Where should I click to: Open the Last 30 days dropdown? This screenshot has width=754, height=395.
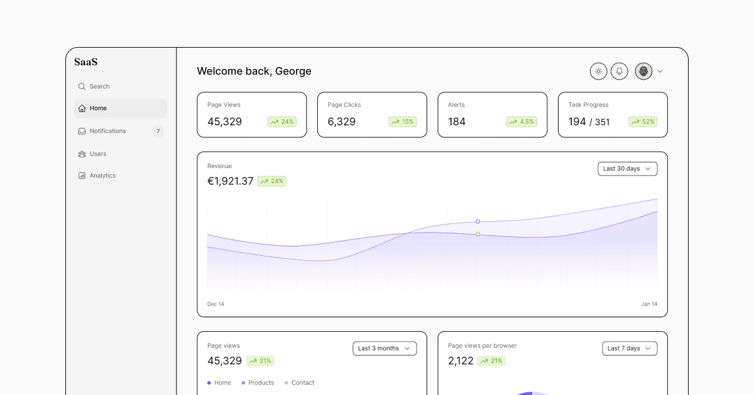(x=627, y=169)
